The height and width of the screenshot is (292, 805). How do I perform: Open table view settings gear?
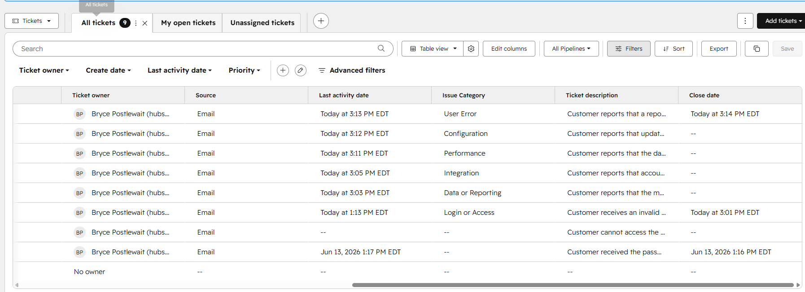tap(471, 48)
